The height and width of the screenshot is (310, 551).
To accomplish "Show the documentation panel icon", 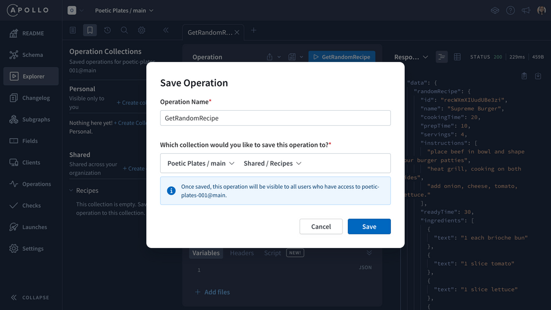I will coord(73,30).
